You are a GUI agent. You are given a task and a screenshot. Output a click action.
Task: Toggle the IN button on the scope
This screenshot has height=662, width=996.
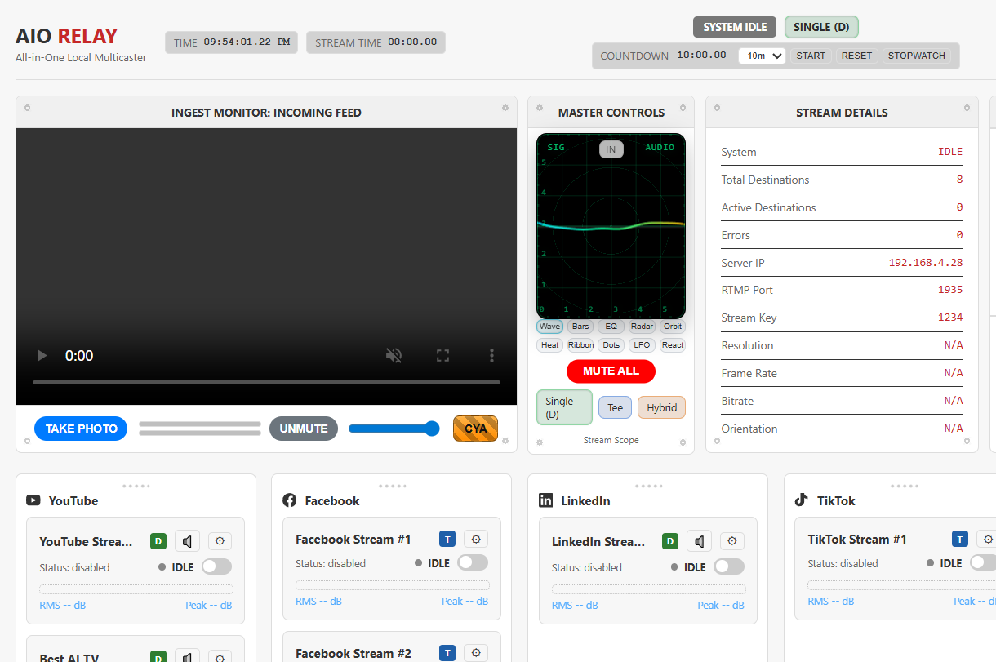tap(611, 149)
